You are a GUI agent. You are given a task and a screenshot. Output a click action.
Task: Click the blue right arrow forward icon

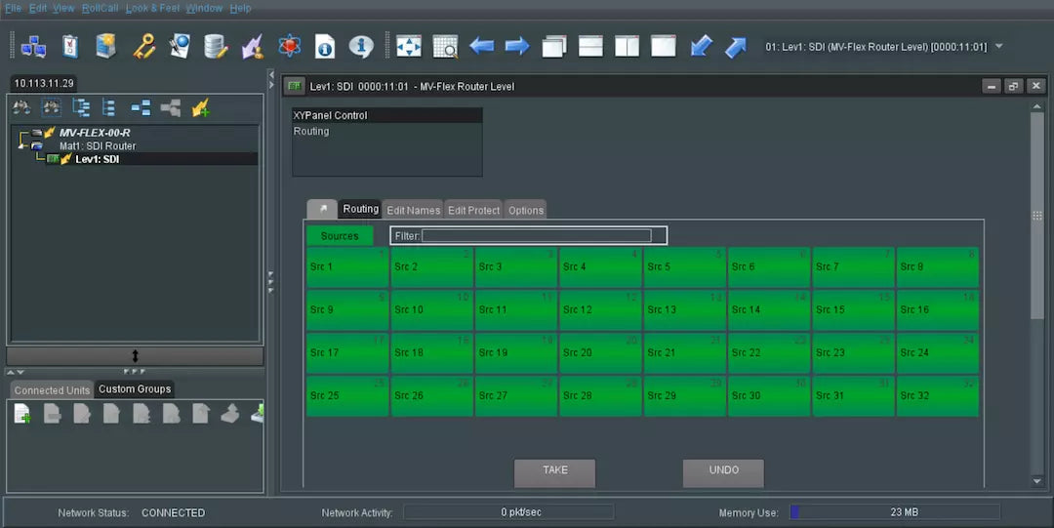[x=517, y=47]
